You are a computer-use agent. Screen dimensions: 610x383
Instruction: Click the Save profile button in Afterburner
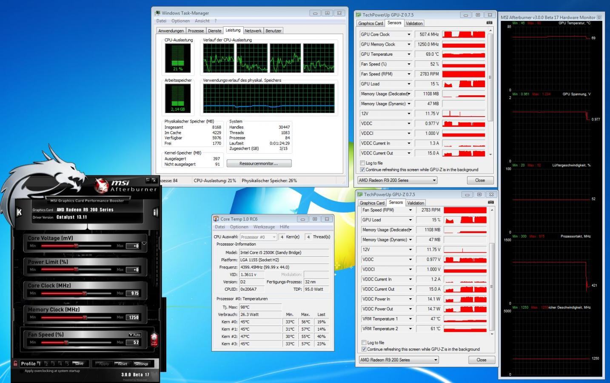(79, 363)
